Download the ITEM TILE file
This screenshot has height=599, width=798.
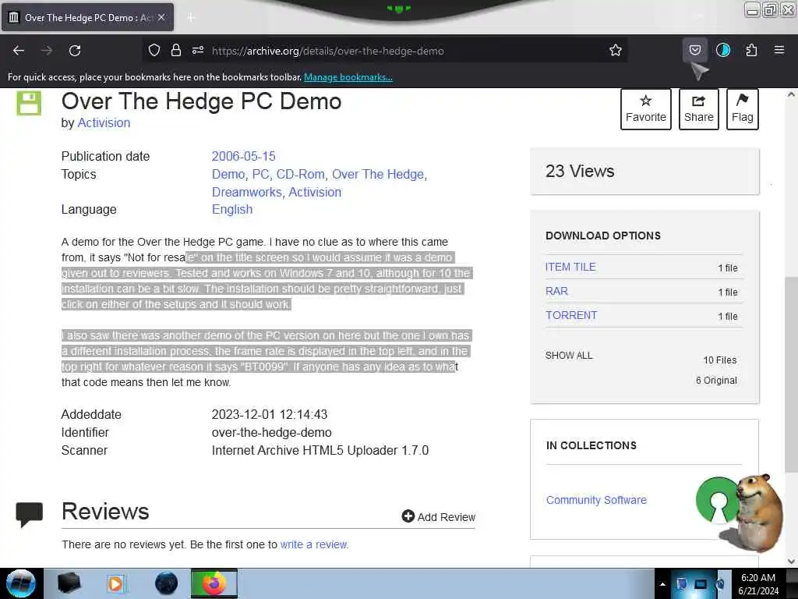[x=570, y=267]
